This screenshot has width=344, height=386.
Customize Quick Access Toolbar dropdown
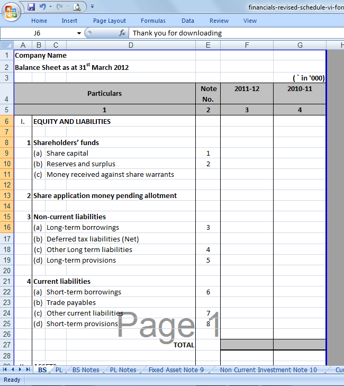[x=92, y=7]
